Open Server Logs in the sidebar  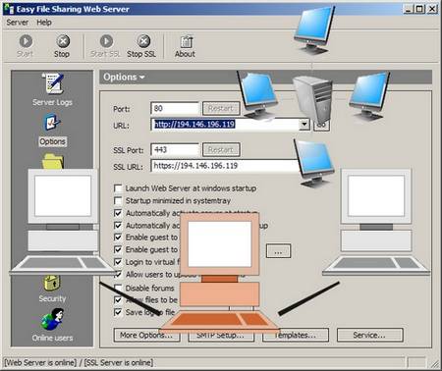pos(52,89)
